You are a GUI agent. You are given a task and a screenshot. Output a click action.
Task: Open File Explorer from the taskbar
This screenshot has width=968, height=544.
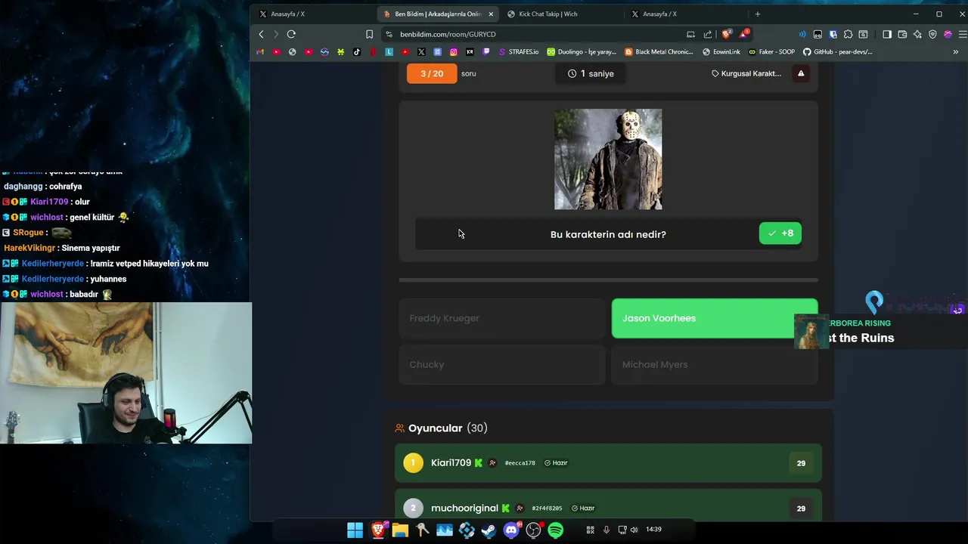click(x=400, y=530)
